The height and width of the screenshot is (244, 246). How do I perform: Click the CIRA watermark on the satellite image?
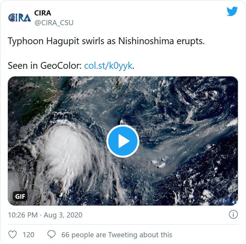(x=227, y=201)
